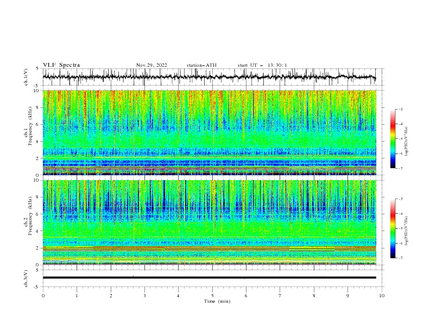Click the ch.1 voltage waveform trace
This screenshot has height=332, width=430.
point(210,77)
